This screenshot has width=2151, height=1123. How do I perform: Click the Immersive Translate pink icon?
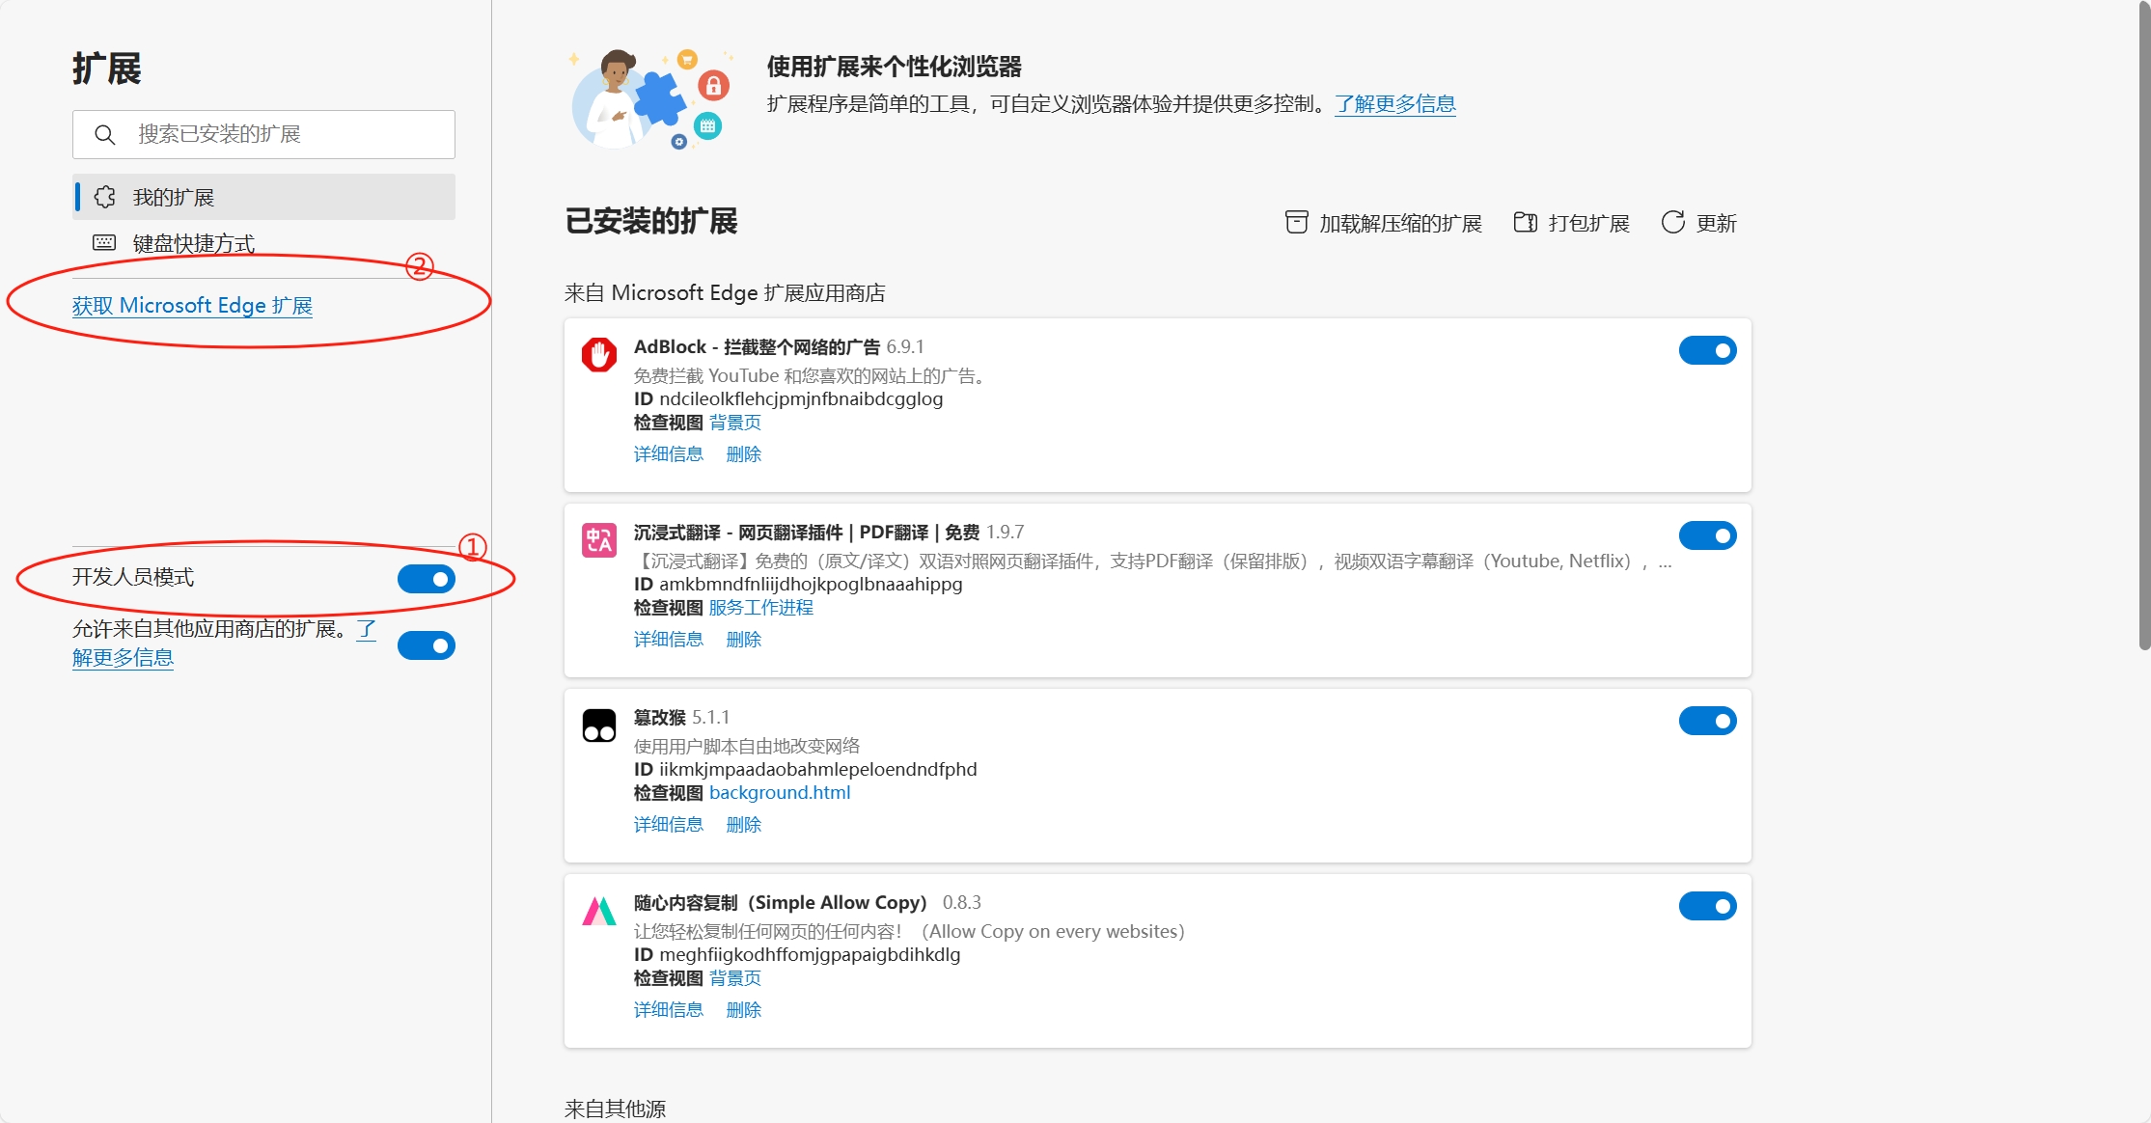(x=599, y=539)
